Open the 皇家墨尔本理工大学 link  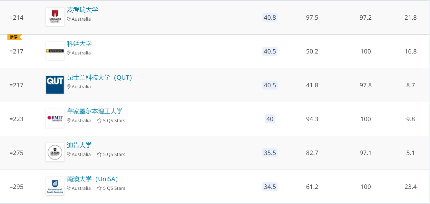(95, 111)
